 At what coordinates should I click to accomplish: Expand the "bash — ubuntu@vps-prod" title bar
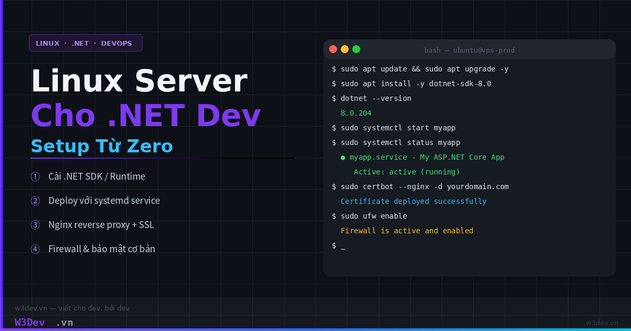[469, 49]
